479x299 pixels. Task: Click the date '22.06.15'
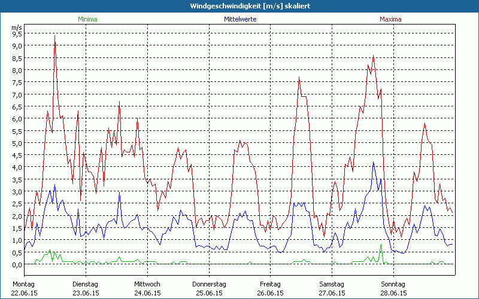pyautogui.click(x=24, y=293)
